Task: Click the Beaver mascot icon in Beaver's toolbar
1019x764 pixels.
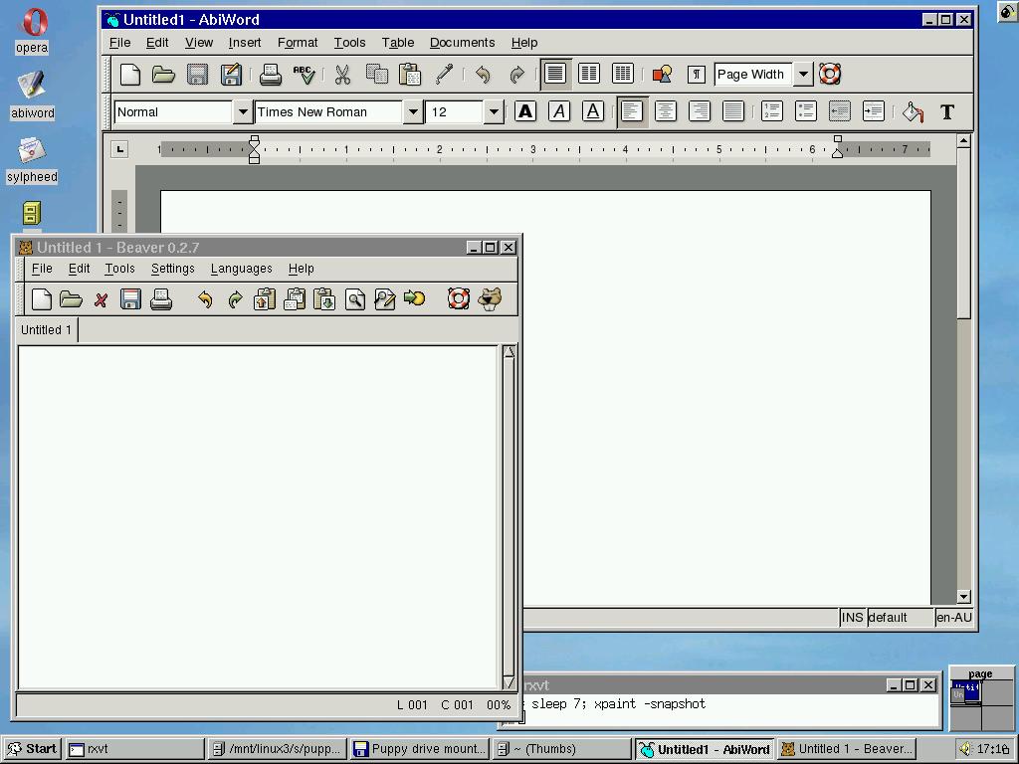Action: (x=490, y=299)
